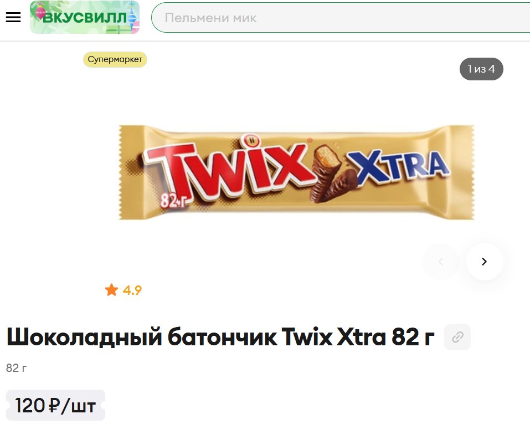This screenshot has height=429, width=530.
Task: Go to ВкусВилл home via logo
Action: [x=85, y=17]
